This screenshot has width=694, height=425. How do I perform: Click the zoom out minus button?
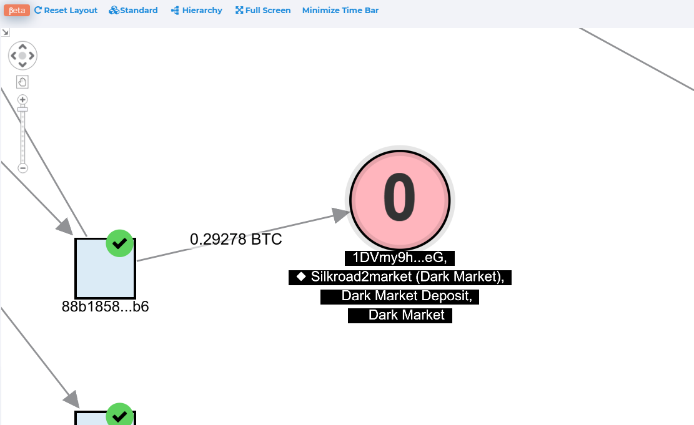coord(22,168)
